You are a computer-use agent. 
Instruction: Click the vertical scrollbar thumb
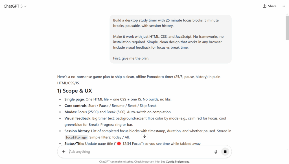[x=287, y=28]
